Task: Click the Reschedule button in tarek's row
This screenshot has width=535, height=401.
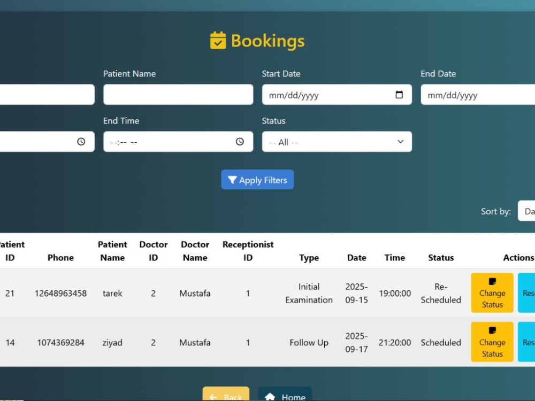Action: (526, 292)
